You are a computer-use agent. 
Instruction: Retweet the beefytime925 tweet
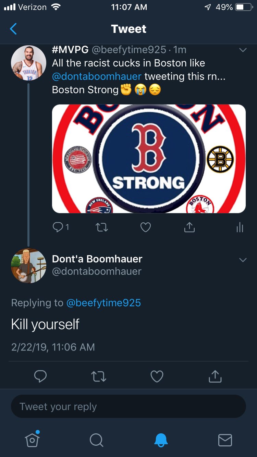102,227
